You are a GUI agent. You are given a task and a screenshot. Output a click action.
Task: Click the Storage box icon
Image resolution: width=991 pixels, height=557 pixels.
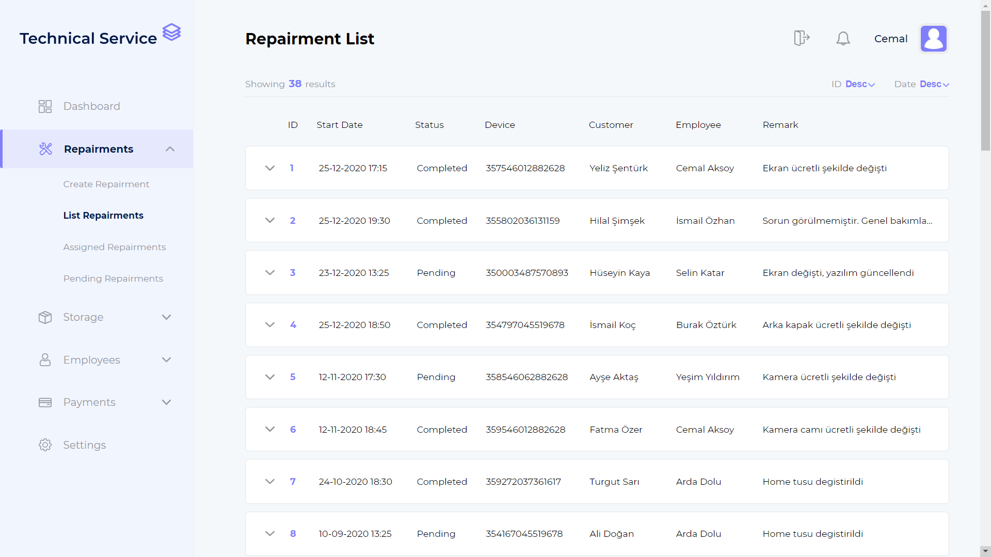point(45,317)
